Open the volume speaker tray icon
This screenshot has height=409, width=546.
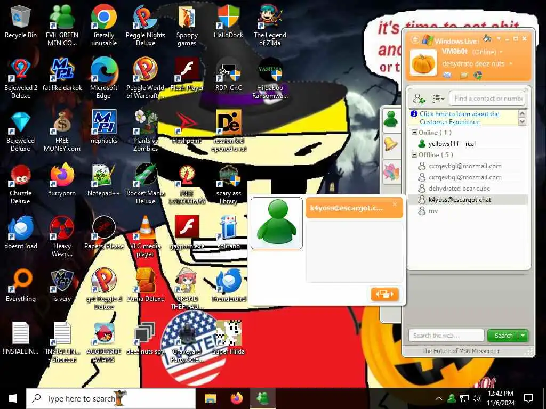point(477,398)
